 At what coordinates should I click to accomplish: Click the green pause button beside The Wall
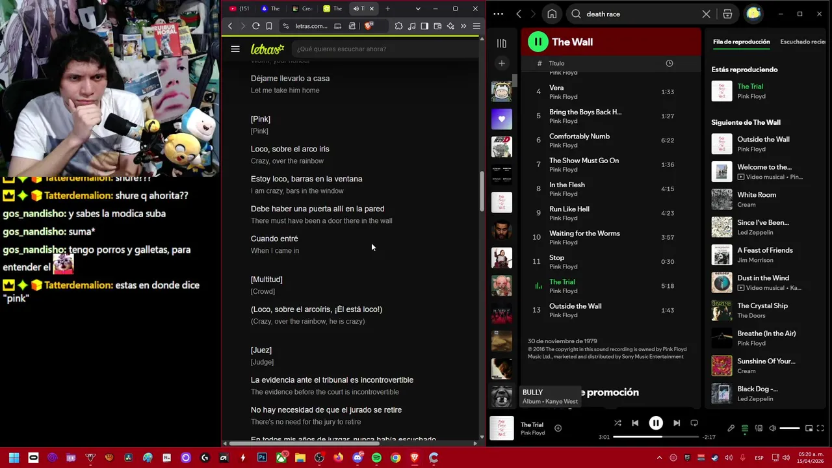[538, 42]
